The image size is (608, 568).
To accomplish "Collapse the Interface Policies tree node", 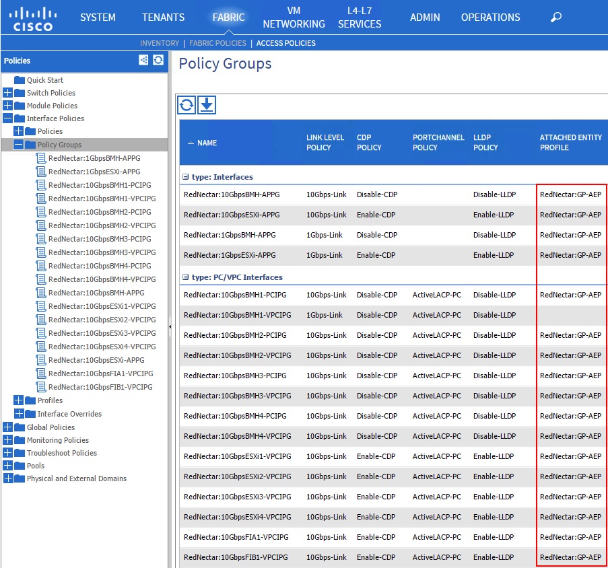I will (8, 118).
